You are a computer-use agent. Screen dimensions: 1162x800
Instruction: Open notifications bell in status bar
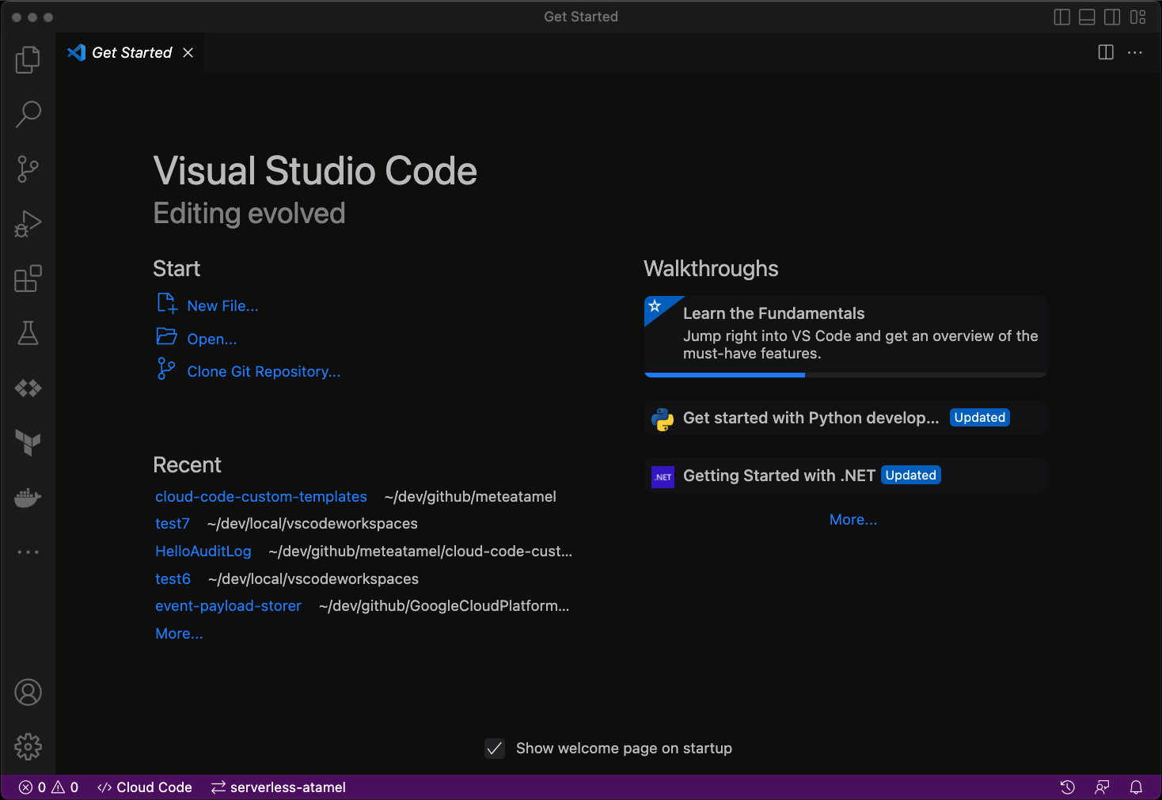click(1136, 787)
